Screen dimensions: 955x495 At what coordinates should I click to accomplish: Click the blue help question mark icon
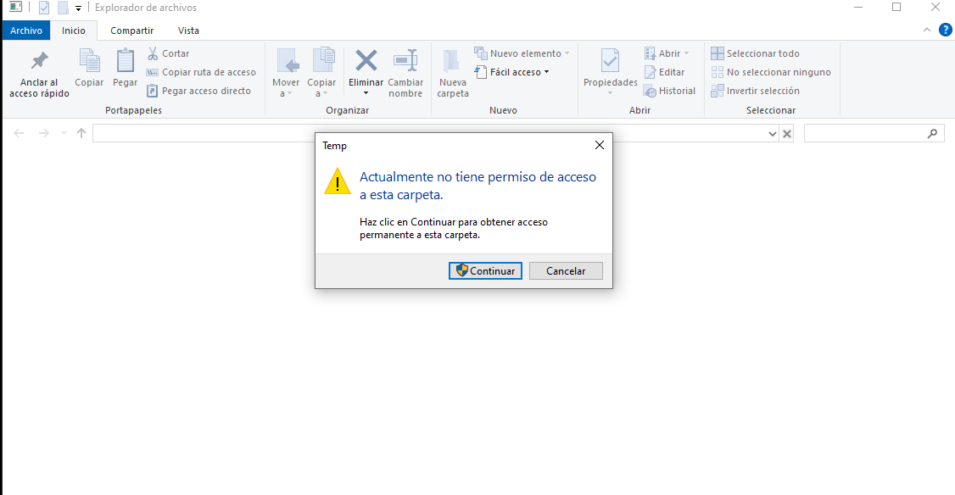pos(945,30)
